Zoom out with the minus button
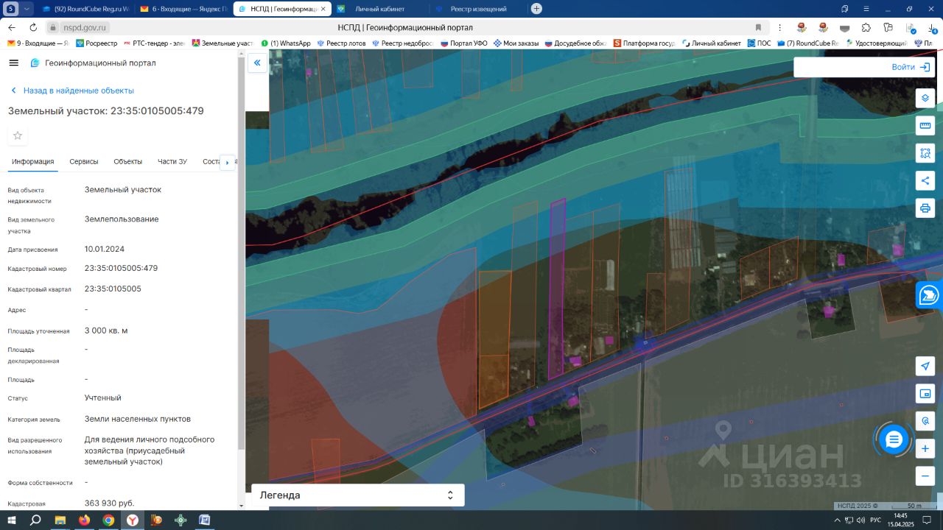943x530 pixels. [x=925, y=476]
